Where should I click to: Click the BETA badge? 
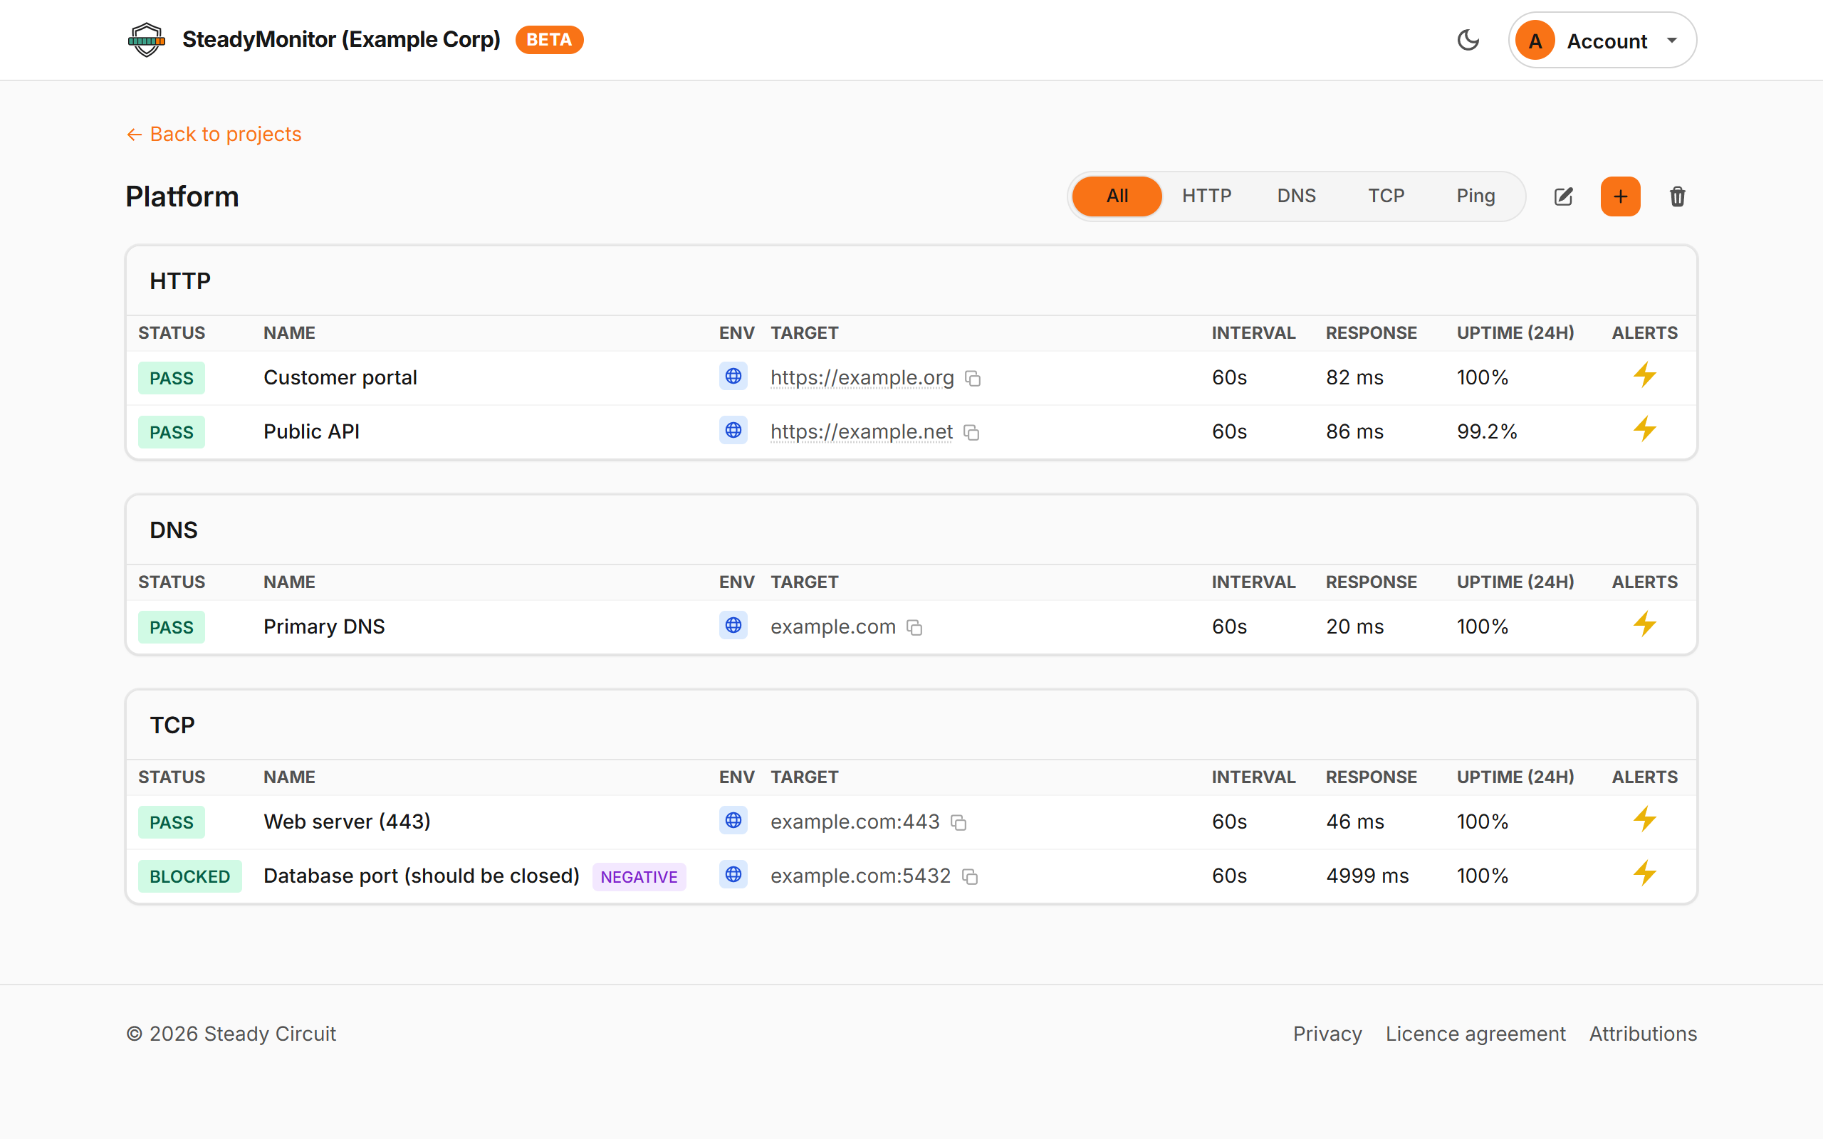tap(549, 40)
